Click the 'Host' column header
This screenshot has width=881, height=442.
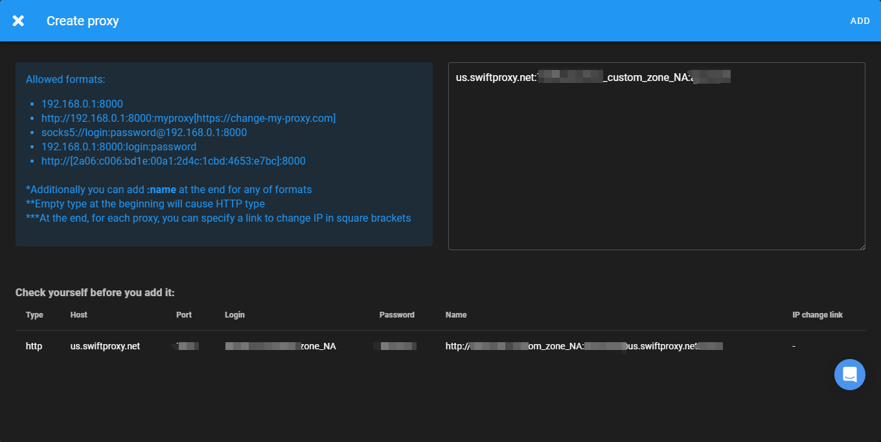pyautogui.click(x=79, y=315)
